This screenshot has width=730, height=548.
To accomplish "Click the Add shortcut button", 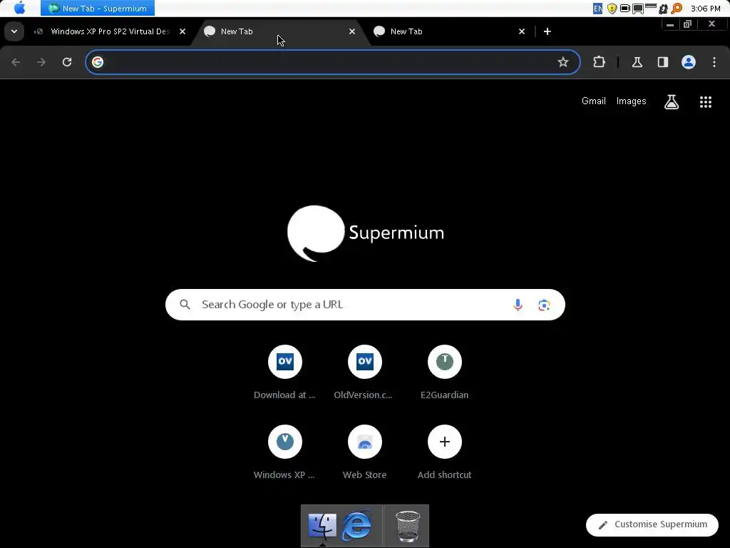I will point(445,452).
